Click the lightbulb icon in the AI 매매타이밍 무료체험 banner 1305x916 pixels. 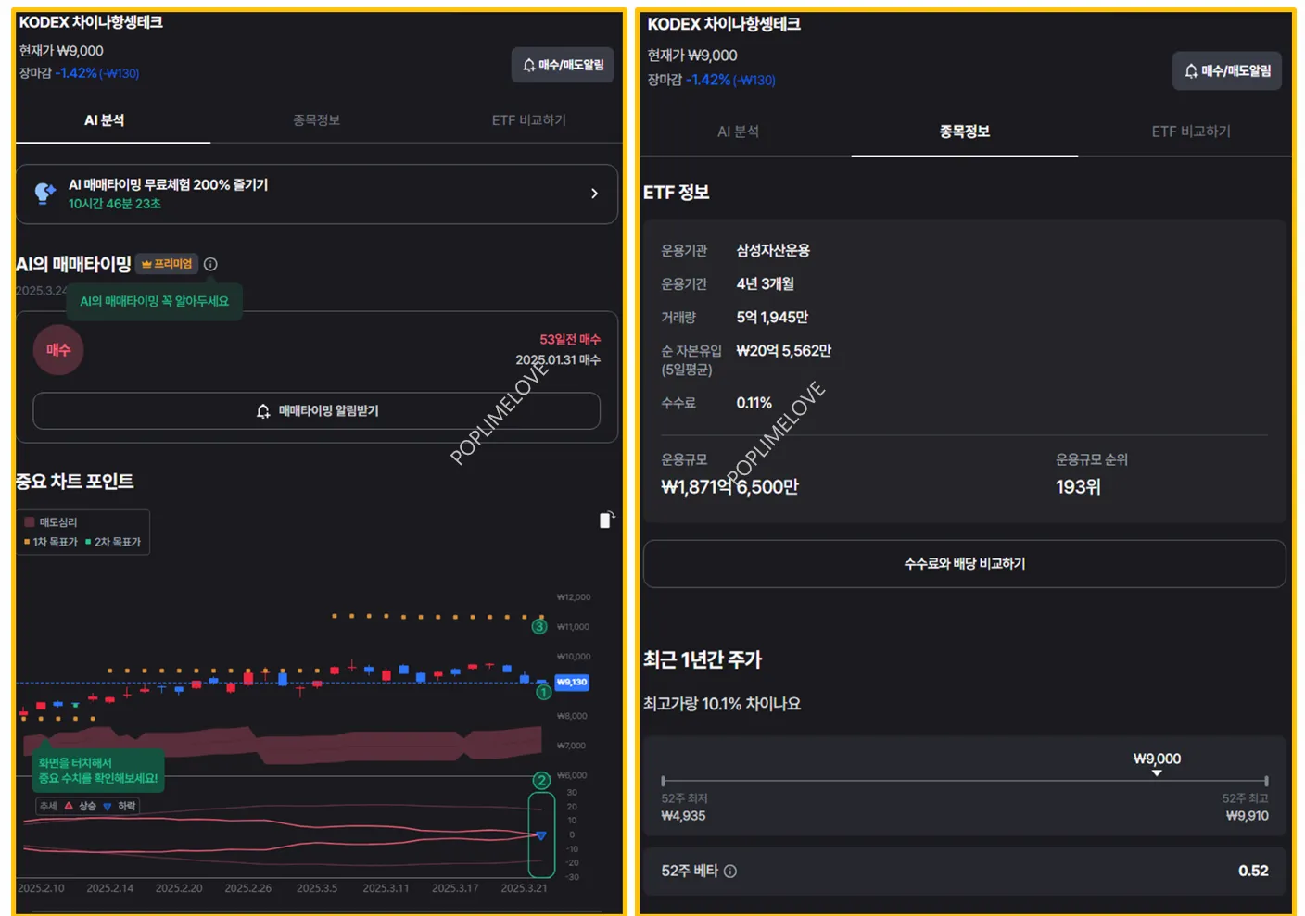44,193
